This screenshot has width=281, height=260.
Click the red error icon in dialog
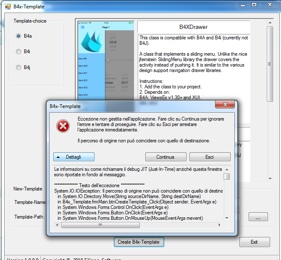click(x=63, y=126)
